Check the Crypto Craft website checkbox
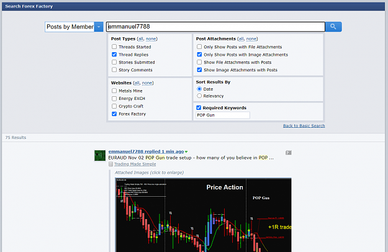Viewport: 388px width, 252px height. click(114, 106)
